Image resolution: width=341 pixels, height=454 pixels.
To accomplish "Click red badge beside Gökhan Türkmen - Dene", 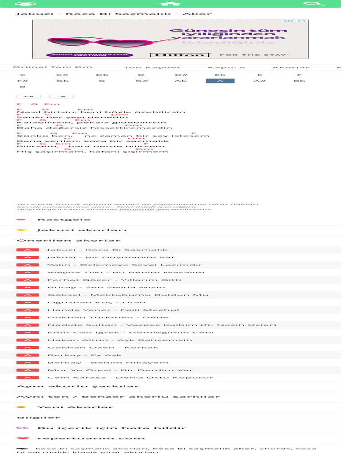I will coord(28,317).
